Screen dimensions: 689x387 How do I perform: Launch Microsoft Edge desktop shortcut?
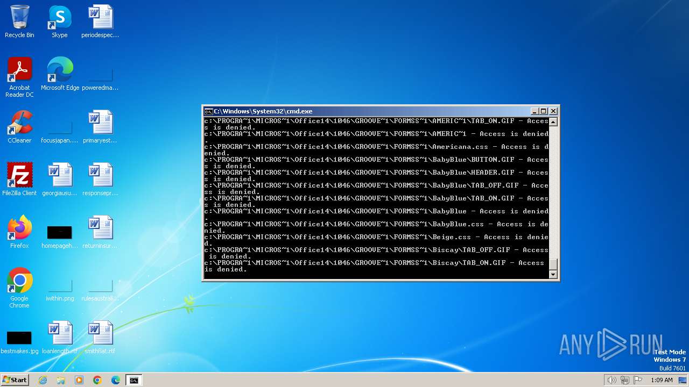pos(60,74)
